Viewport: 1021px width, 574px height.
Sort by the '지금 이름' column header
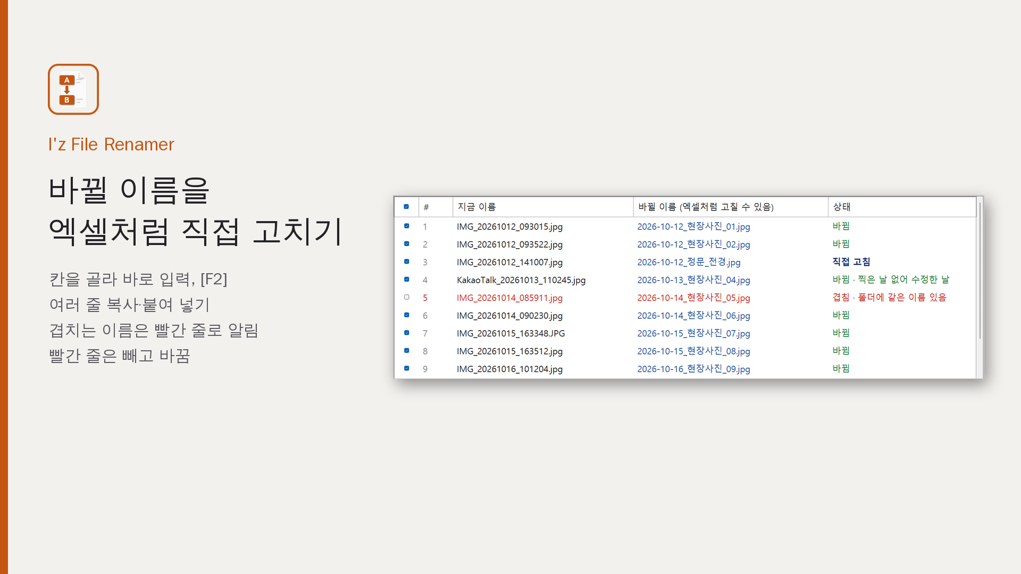[x=543, y=207]
